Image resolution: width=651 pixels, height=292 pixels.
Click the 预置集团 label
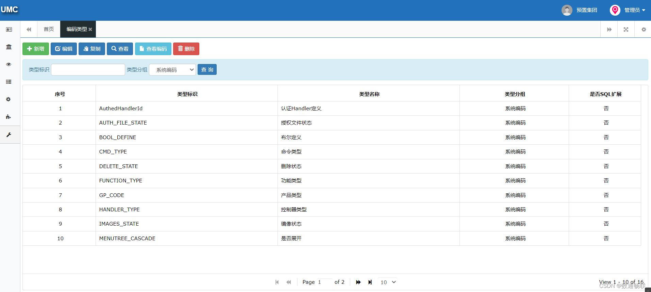tap(587, 10)
